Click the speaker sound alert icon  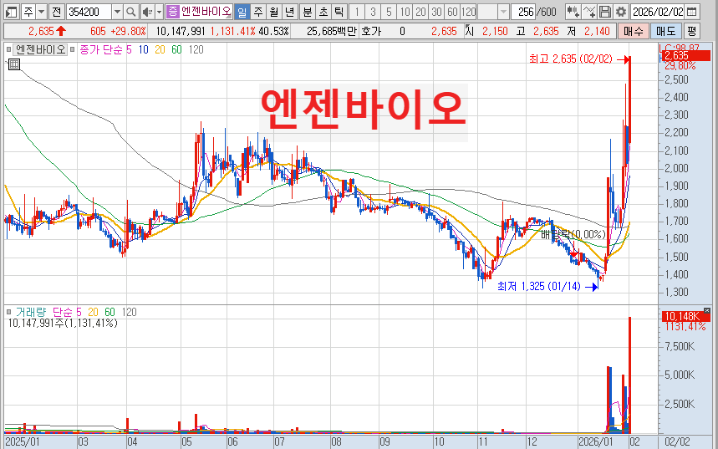click(147, 12)
